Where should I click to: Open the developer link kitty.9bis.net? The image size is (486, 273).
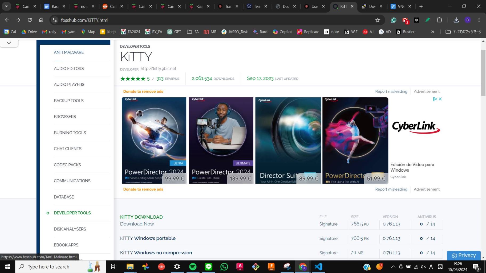[x=158, y=69]
